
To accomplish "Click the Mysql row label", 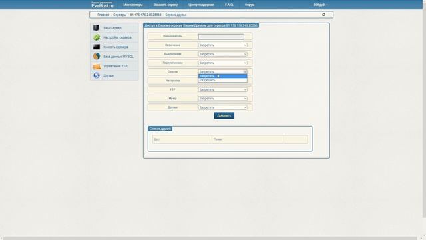I will tap(172, 98).
